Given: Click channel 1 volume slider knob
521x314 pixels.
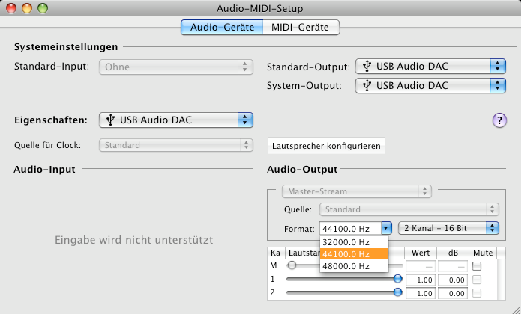Looking at the screenshot, I should (x=398, y=279).
